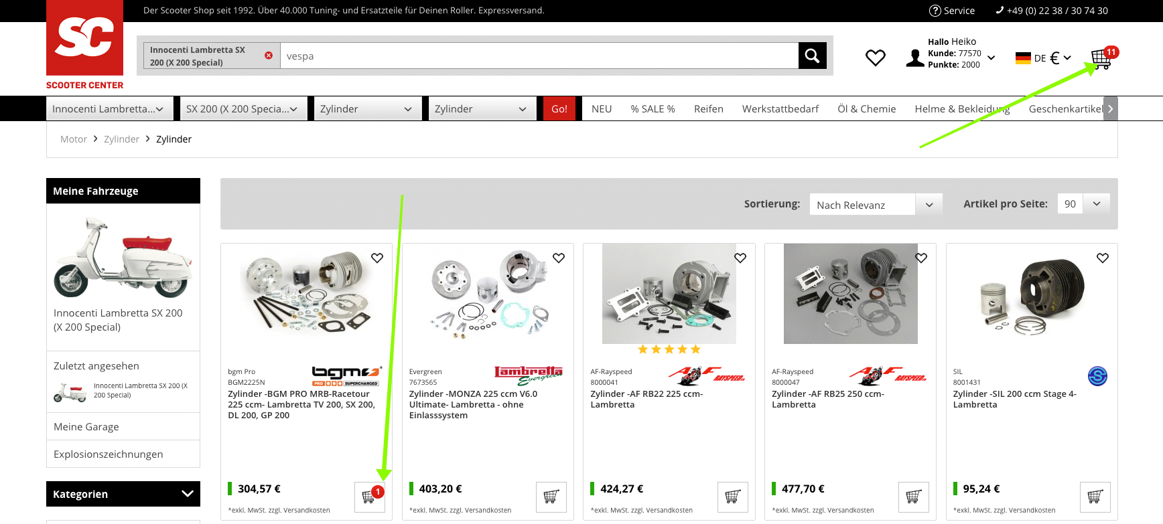Image resolution: width=1163 pixels, height=524 pixels.
Task: Open AF RB22 product image
Action: [669, 294]
